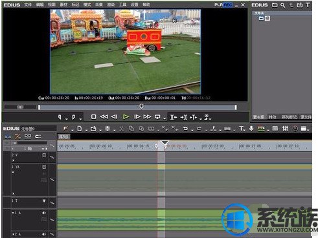The width and height of the screenshot is (318, 238).
Task: Switch to the 特效 tab
Action: pyautogui.click(x=273, y=117)
